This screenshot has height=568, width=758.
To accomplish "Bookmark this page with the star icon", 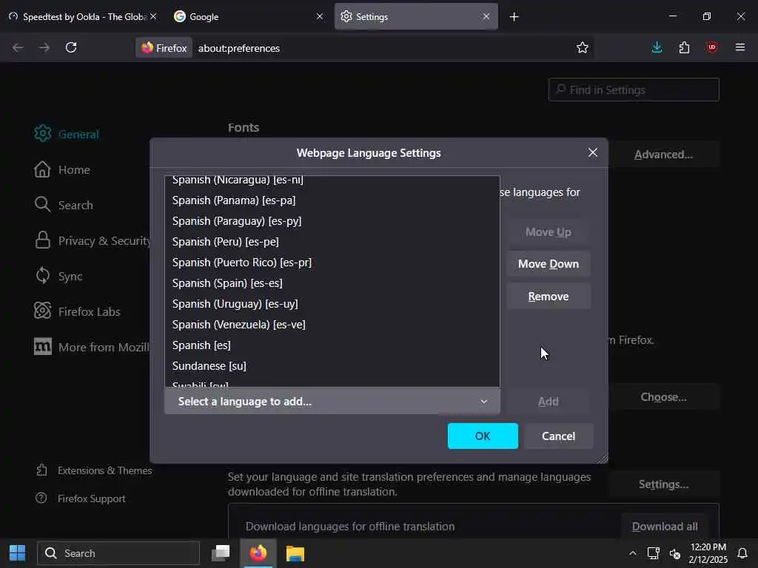I will pos(583,47).
